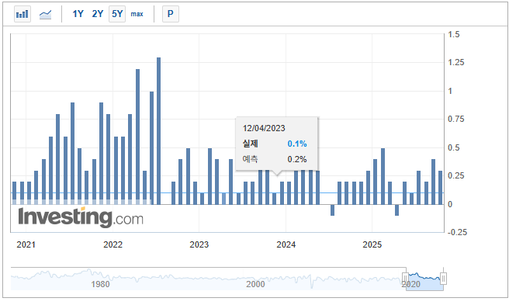Click the 2025 x-axis label
The image size is (509, 305).
pos(372,244)
